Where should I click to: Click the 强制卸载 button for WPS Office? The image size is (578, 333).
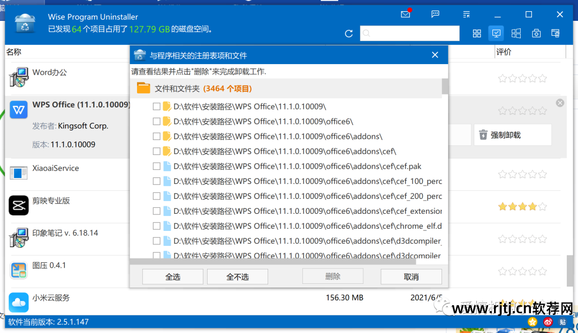coord(512,135)
